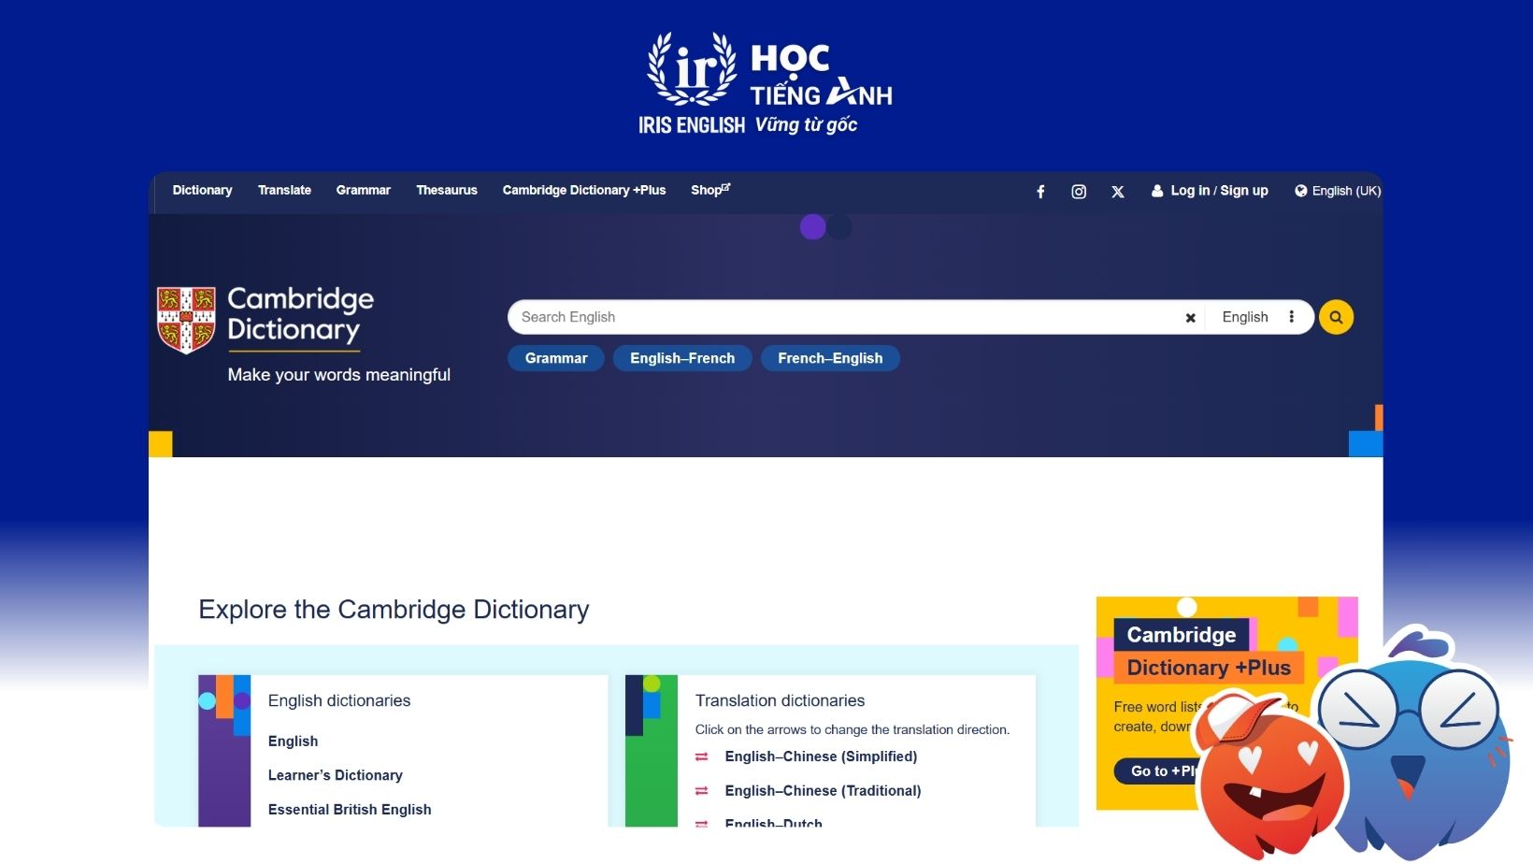
Task: Select the English dictionary dataset label
Action: click(1245, 317)
